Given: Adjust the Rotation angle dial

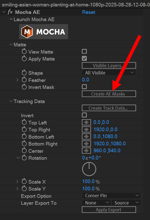Looking at the screenshot, I should 89,169.
